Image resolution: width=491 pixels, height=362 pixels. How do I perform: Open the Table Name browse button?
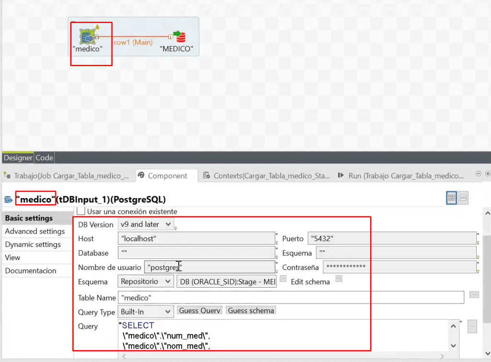[x=474, y=295]
